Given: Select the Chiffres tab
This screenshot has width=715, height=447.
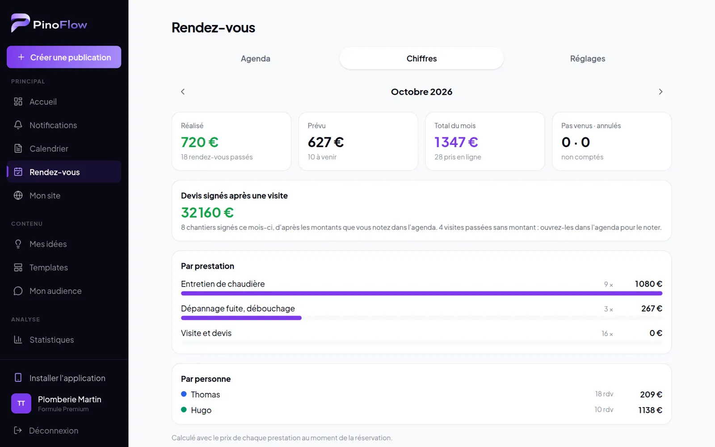Looking at the screenshot, I should coord(421,59).
